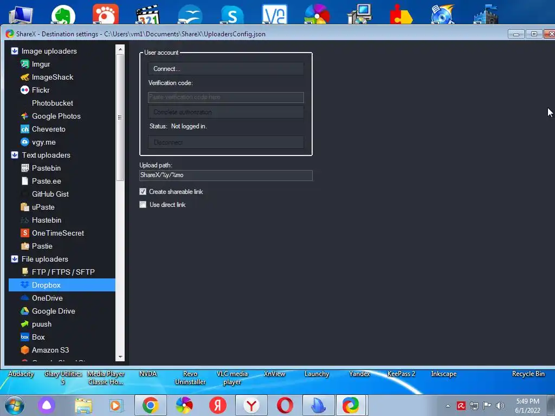Viewport: 555px width, 416px height.
Task: Click the taskbar clock showing 5:49 PM
Action: pyautogui.click(x=527, y=406)
